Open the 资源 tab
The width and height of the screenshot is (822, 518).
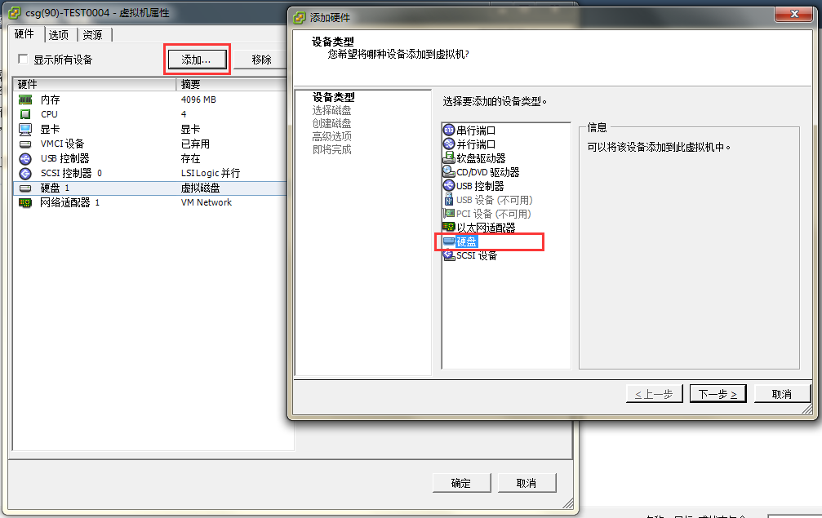(93, 35)
